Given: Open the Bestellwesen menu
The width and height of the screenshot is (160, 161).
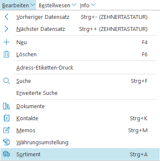Looking at the screenshot, I should point(54,5).
